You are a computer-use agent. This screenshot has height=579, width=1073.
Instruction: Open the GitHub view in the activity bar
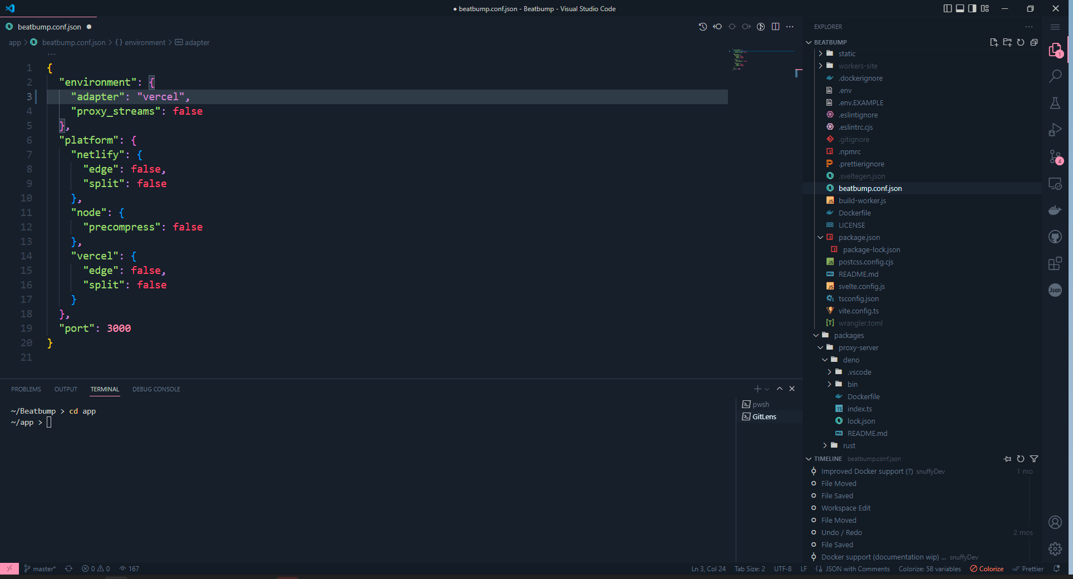pos(1055,237)
